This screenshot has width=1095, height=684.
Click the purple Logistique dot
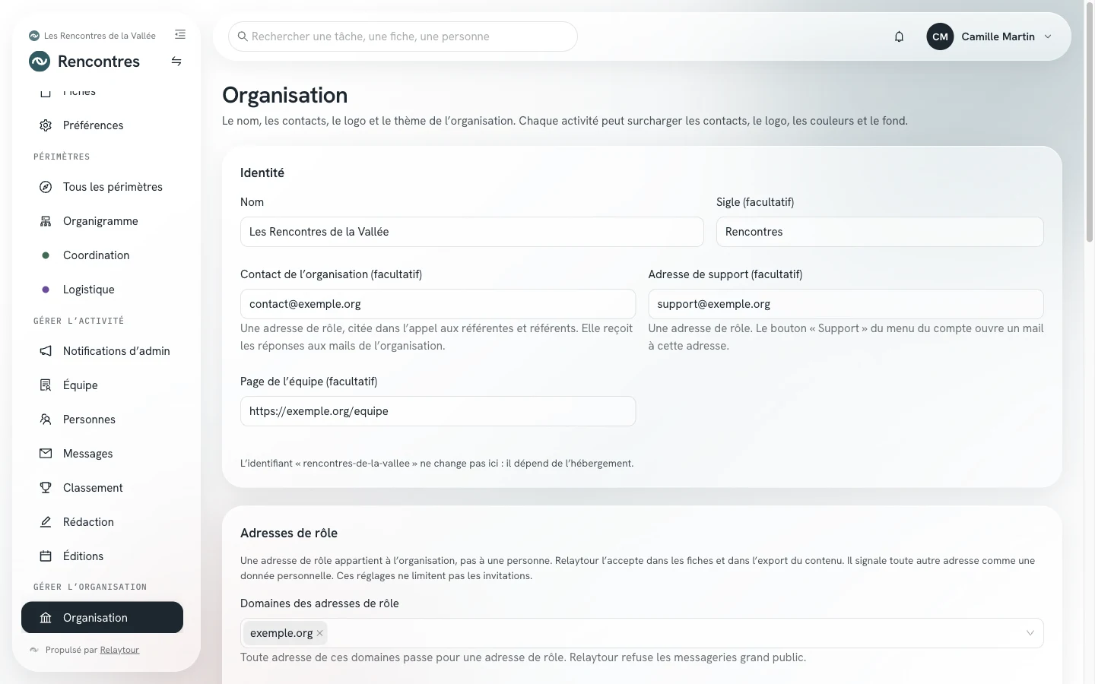click(46, 290)
